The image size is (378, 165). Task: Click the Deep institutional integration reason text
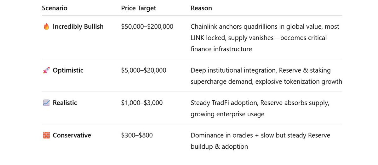pyautogui.click(x=266, y=76)
